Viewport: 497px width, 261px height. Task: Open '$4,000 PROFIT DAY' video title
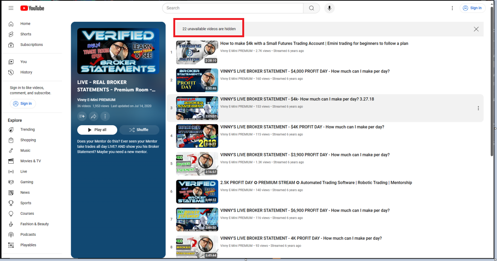pyautogui.click(x=305, y=71)
